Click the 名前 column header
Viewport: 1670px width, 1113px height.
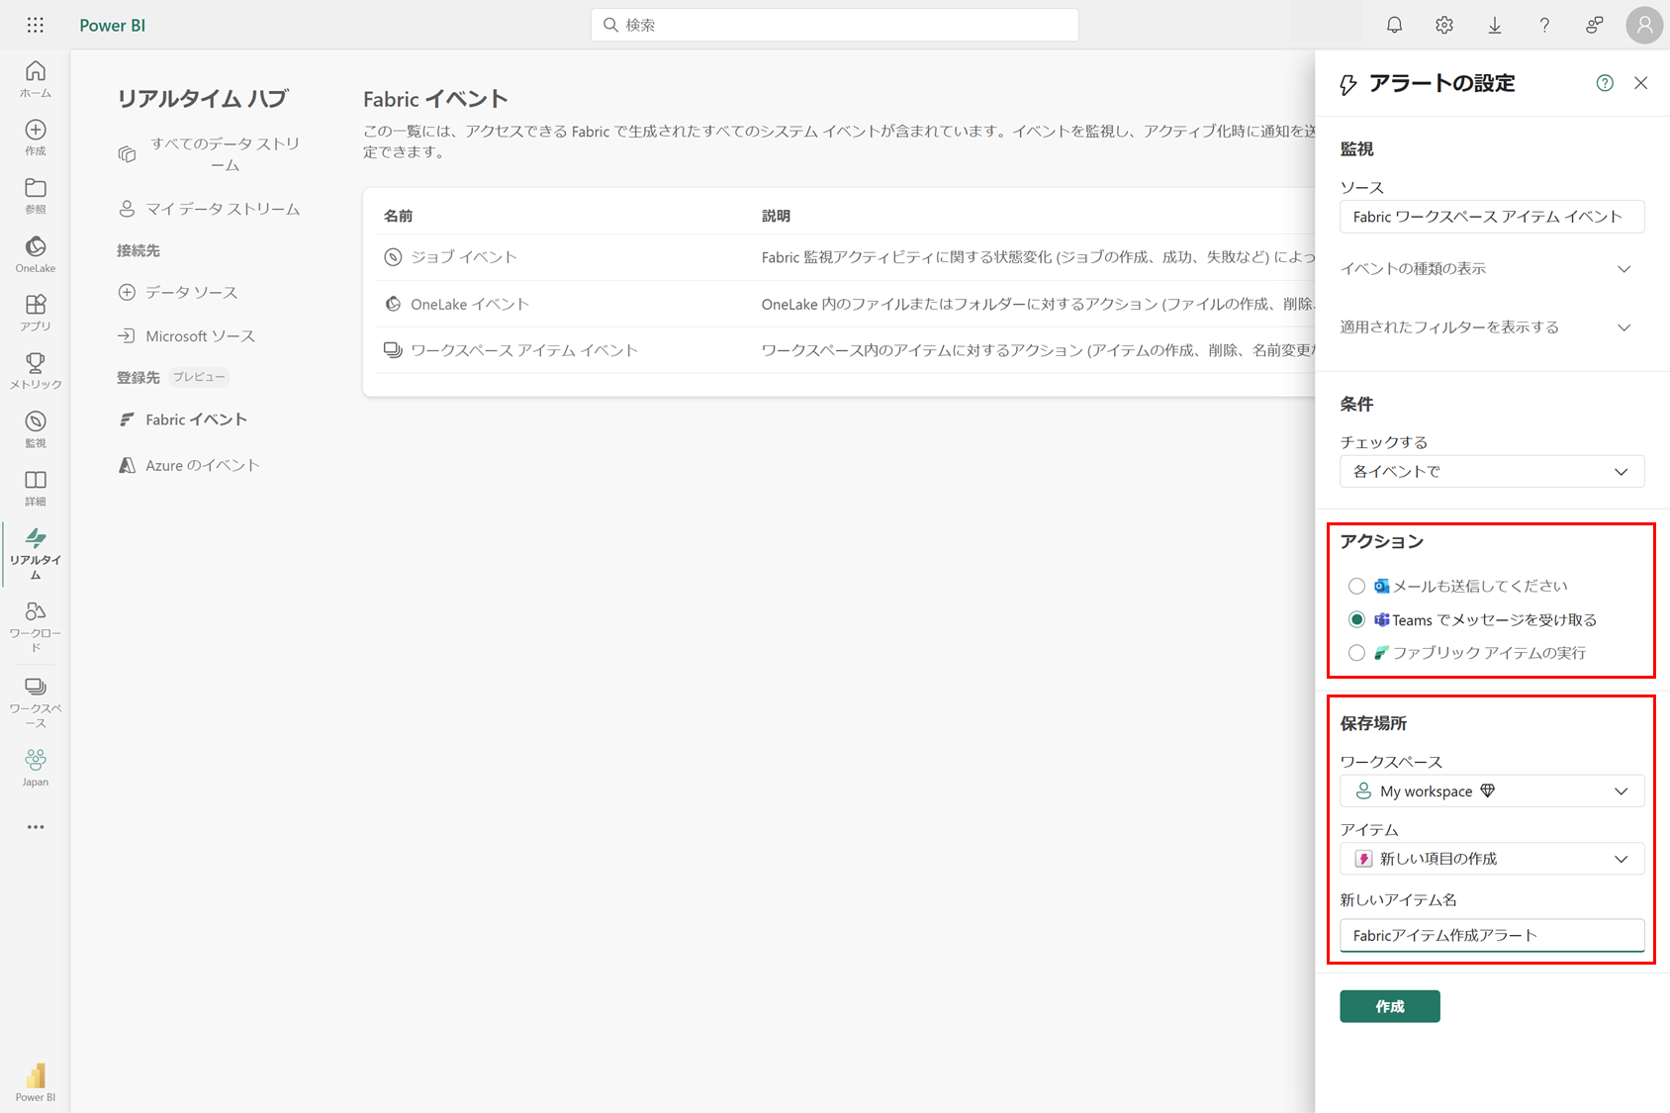(398, 216)
